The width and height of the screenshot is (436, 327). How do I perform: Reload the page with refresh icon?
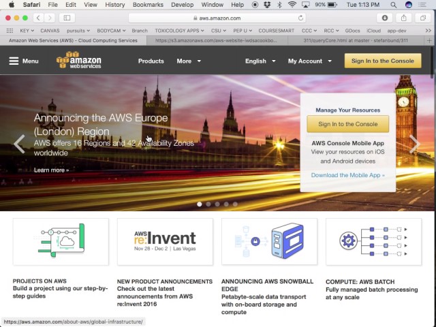coord(300,18)
